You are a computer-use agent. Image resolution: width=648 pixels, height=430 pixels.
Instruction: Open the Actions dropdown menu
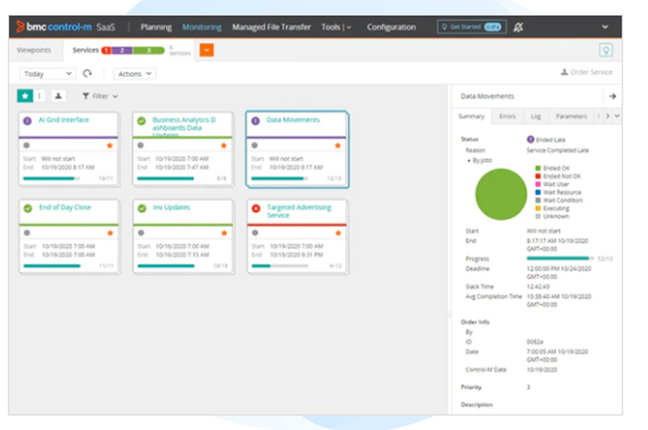133,74
